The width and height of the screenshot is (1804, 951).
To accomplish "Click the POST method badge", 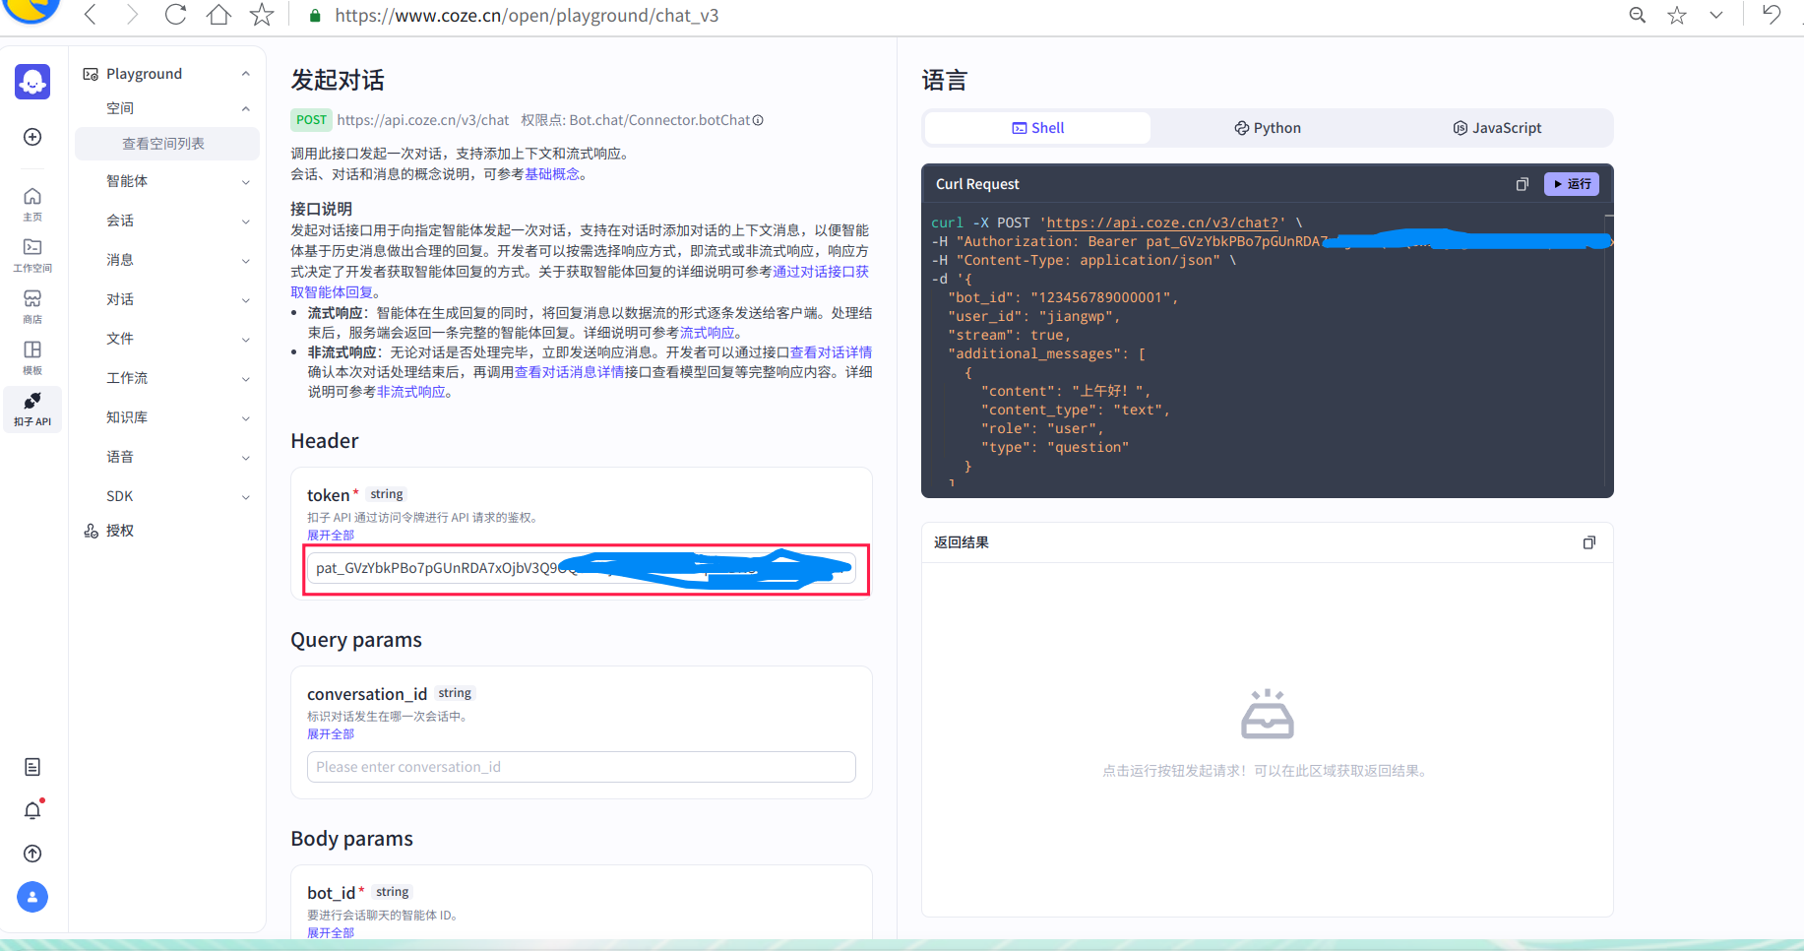I will tap(311, 120).
